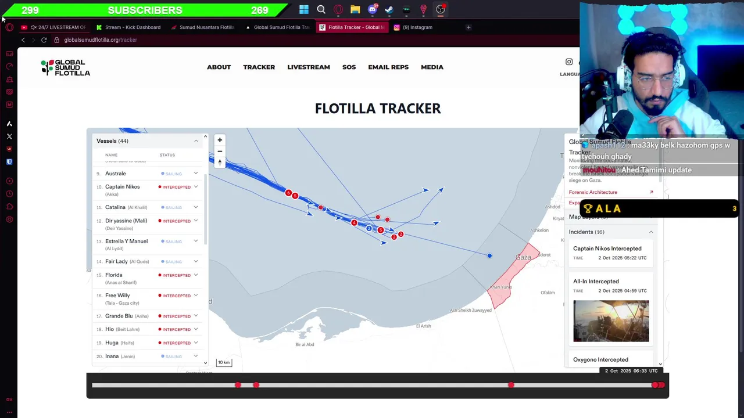This screenshot has height=418, width=744.
Task: Click Global Sumud Flotilla logo
Action: (65, 67)
